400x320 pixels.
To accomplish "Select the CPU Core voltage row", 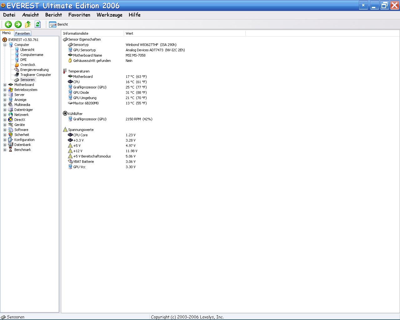I will click(x=102, y=135).
